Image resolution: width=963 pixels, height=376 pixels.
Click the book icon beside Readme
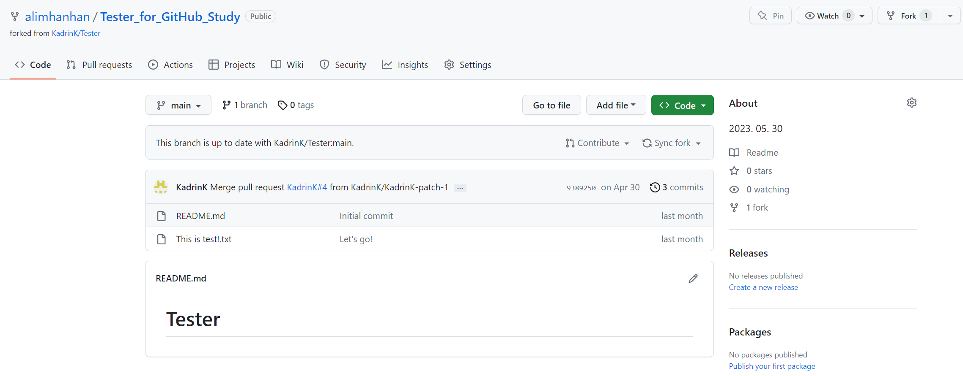click(734, 153)
